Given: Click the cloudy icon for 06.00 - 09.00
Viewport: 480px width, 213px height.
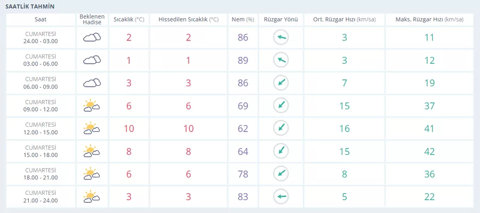Looking at the screenshot, I should pyautogui.click(x=92, y=83).
